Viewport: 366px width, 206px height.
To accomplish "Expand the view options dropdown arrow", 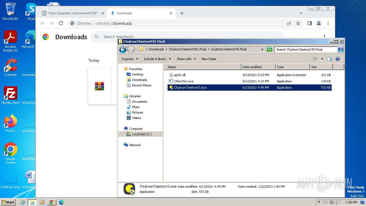I will (x=322, y=59).
